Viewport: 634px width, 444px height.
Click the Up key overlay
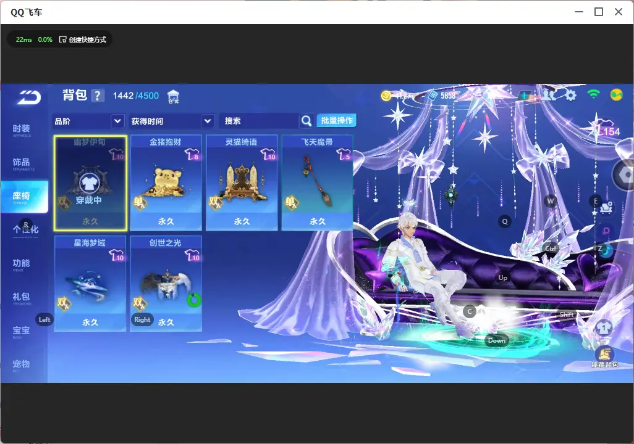502,277
